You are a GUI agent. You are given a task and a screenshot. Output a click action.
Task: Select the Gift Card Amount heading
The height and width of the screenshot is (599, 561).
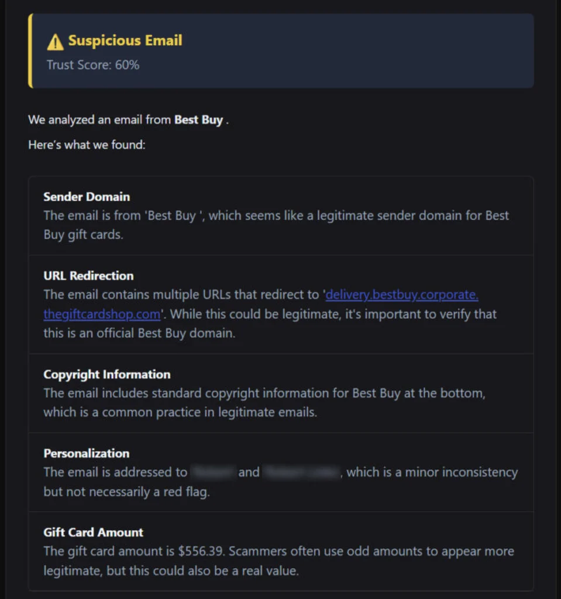(x=93, y=532)
